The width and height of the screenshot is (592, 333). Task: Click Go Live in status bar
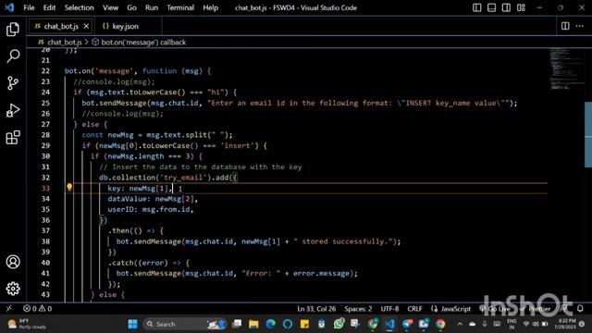495,308
